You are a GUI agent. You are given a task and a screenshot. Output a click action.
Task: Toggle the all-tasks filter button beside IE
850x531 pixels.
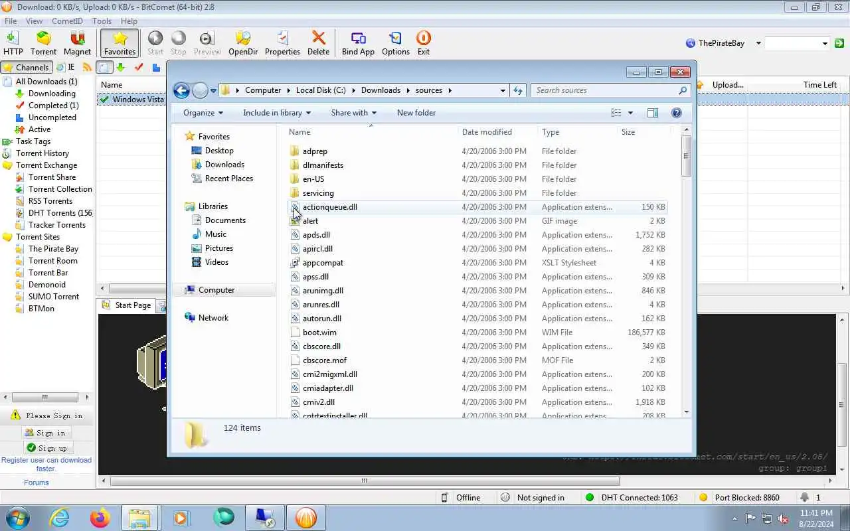tap(104, 67)
